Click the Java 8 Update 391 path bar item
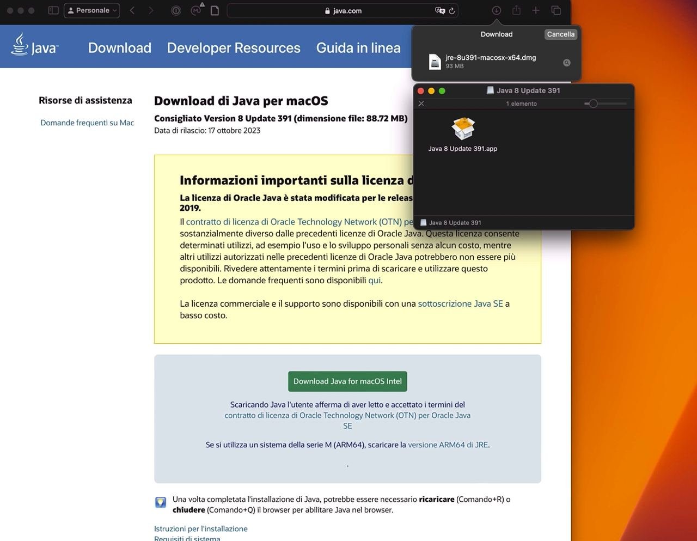Image resolution: width=697 pixels, height=541 pixels. tap(451, 222)
